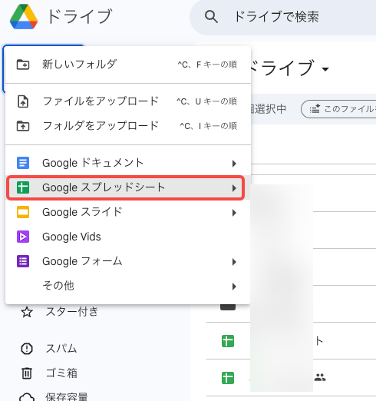Viewport: 376px width, 401px height.
Task: Open the ドライブ title dropdown arrow
Action: tap(325, 69)
